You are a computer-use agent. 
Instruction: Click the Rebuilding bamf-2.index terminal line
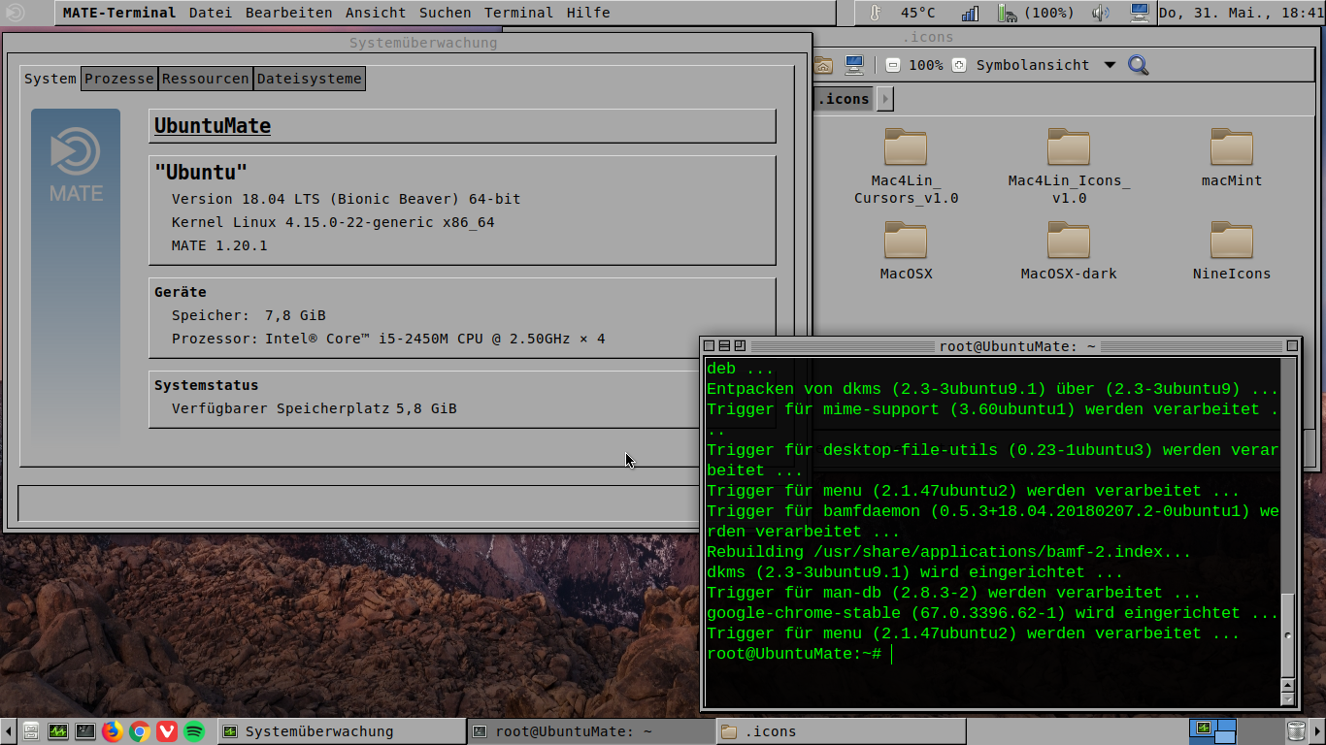coord(948,552)
